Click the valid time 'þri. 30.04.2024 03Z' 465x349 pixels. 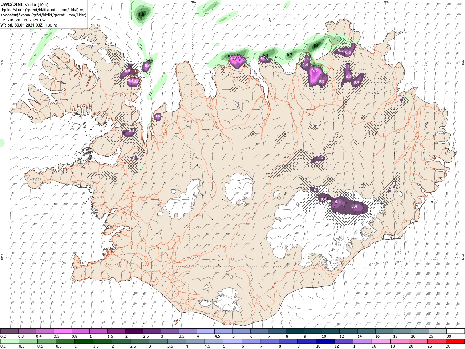pos(25,25)
